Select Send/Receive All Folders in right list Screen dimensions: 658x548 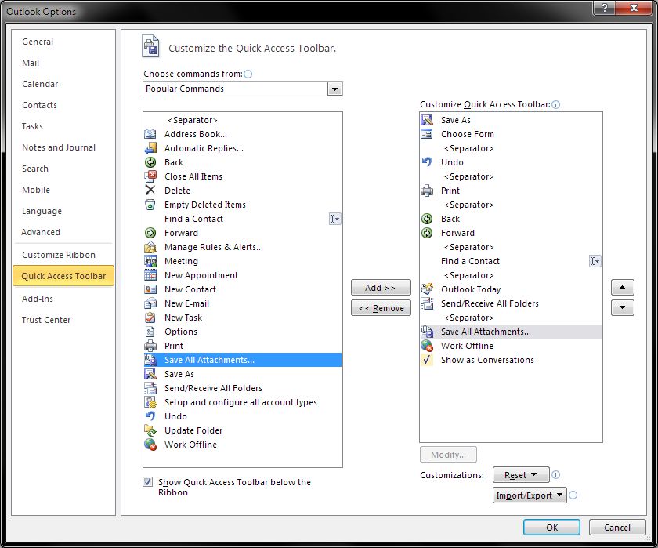coord(511,303)
